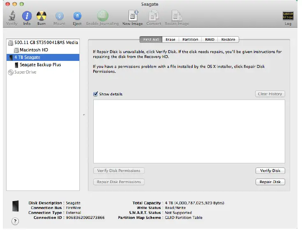Switch to the Restore tab
Viewport: 302px width, 230px height.
coord(228,39)
